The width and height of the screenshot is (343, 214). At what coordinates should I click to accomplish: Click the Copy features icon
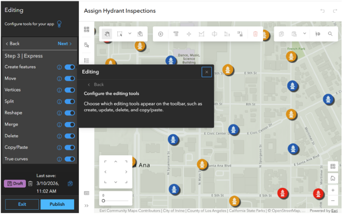click(282, 34)
